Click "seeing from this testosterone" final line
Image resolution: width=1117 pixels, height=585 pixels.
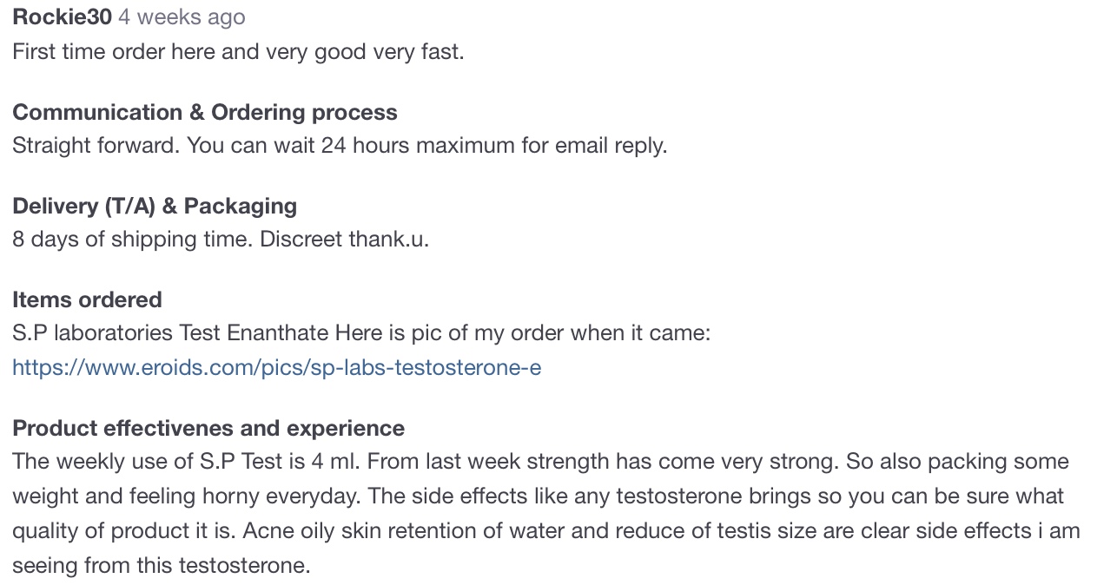click(161, 566)
